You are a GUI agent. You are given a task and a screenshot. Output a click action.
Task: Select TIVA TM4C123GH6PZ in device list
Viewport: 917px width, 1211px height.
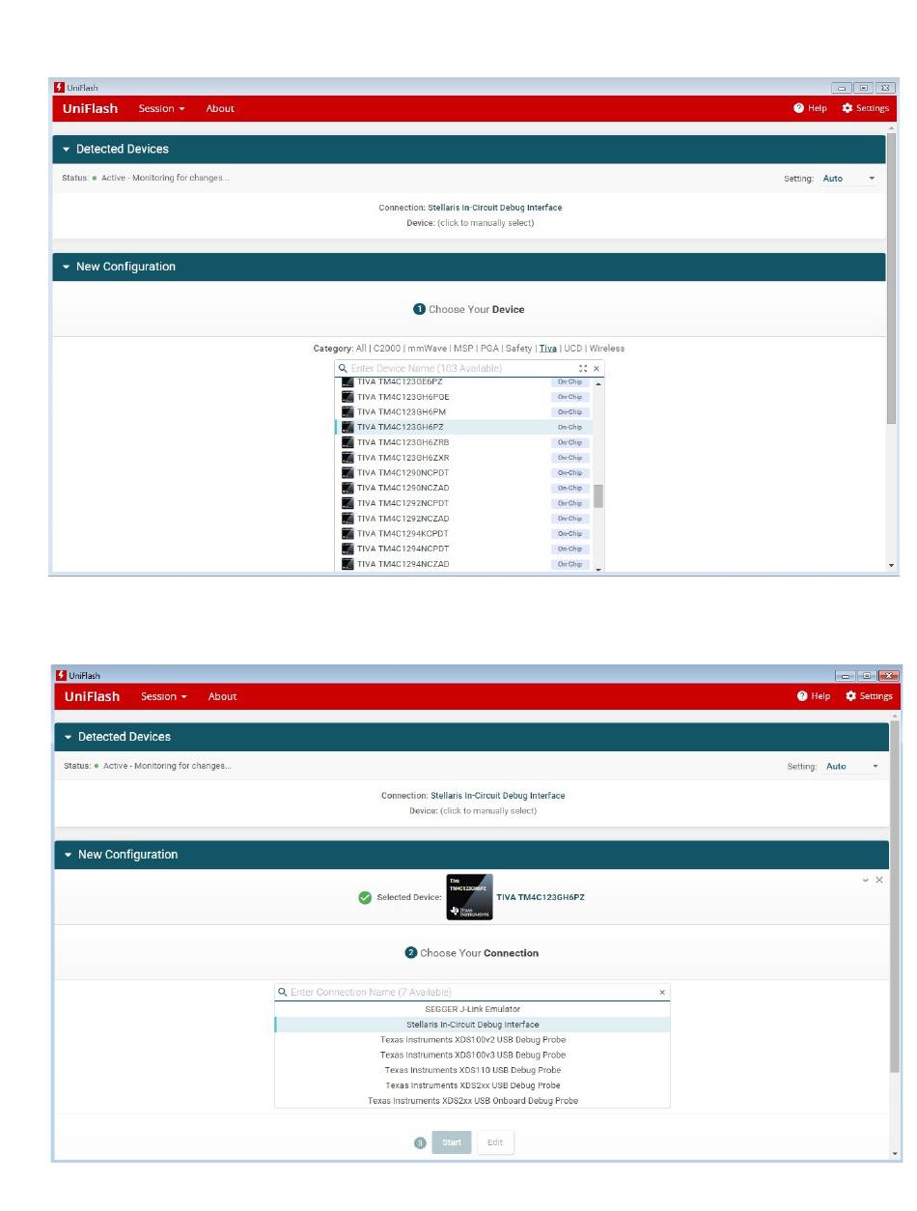click(x=464, y=427)
